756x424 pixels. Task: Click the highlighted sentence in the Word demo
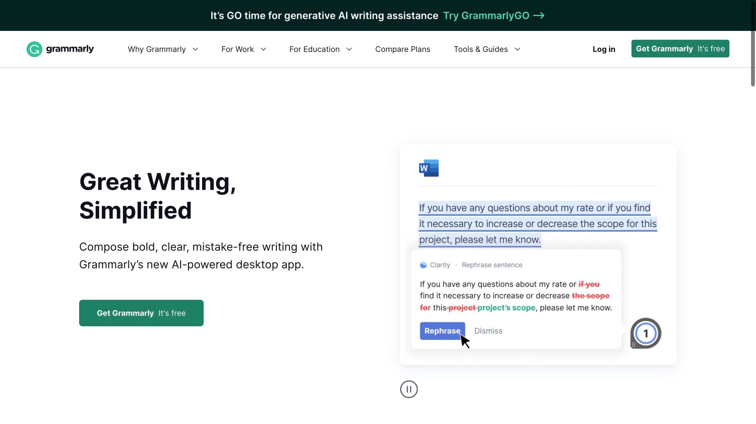pyautogui.click(x=538, y=224)
